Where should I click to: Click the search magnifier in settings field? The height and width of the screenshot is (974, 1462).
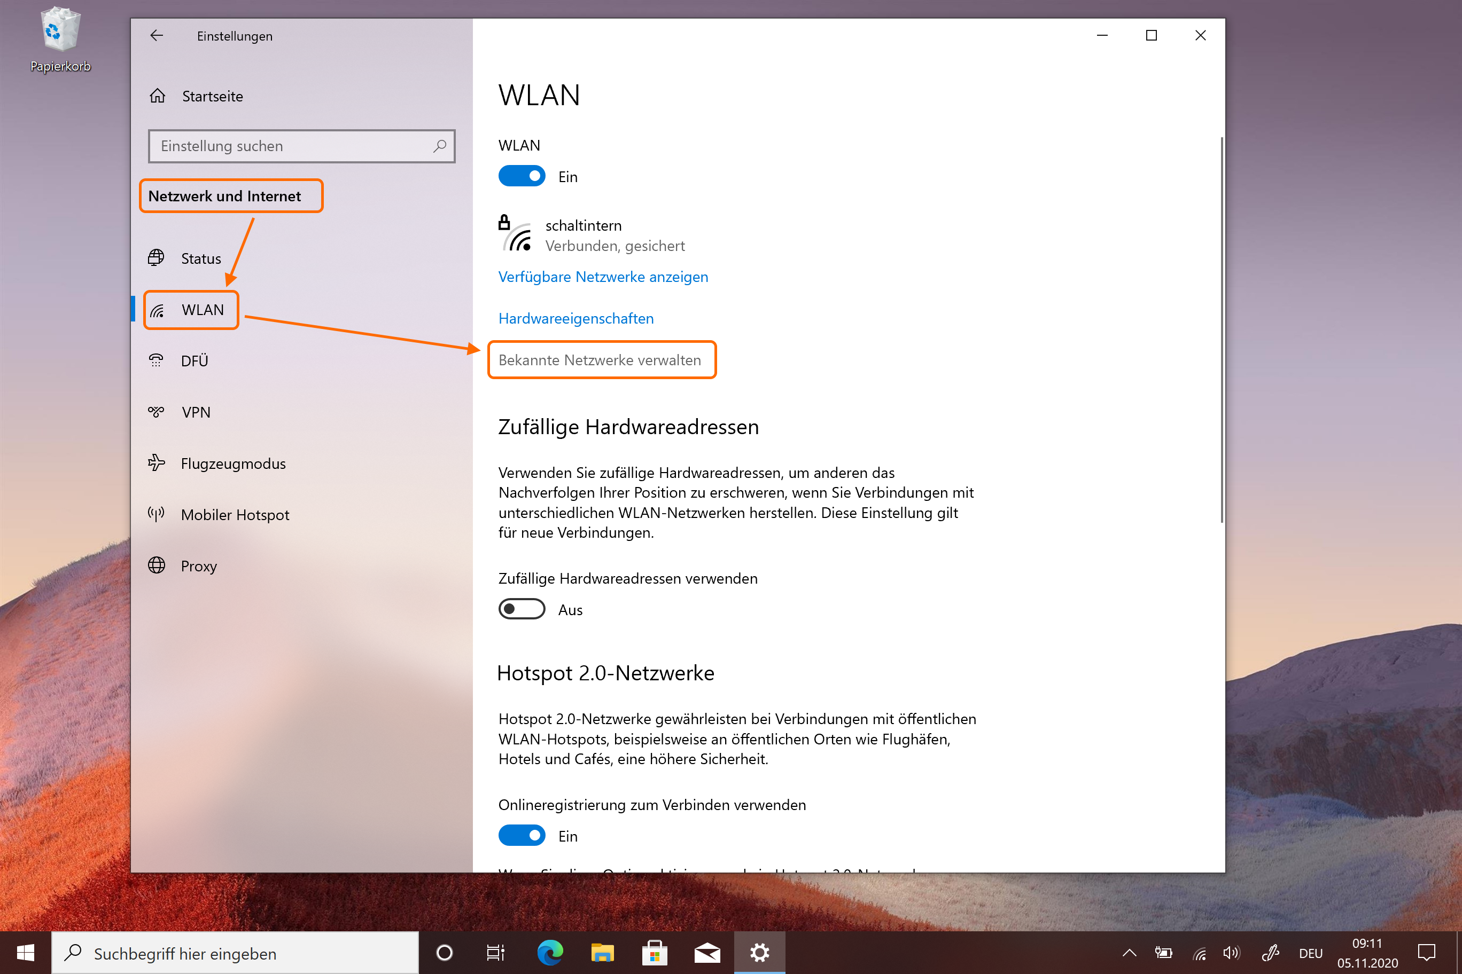click(x=439, y=146)
